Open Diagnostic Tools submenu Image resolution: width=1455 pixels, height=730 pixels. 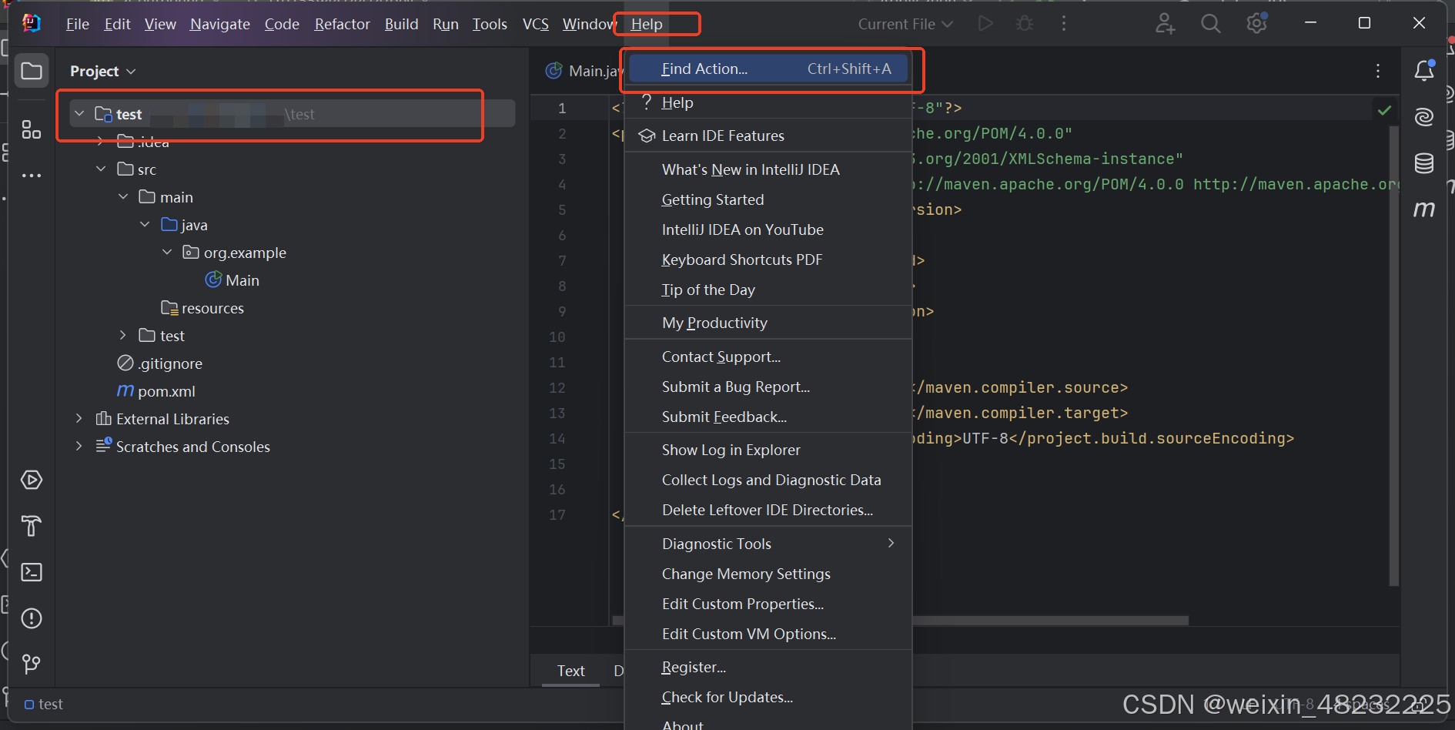click(768, 544)
